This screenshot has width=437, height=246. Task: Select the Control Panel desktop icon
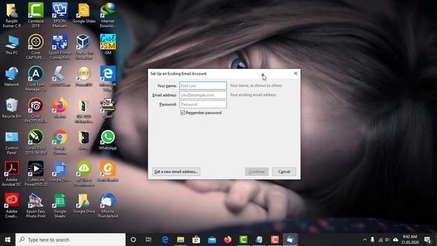pos(12,143)
